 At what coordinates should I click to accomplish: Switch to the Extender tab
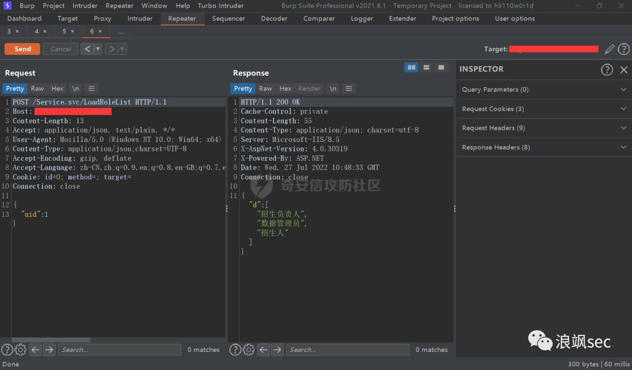click(x=402, y=19)
